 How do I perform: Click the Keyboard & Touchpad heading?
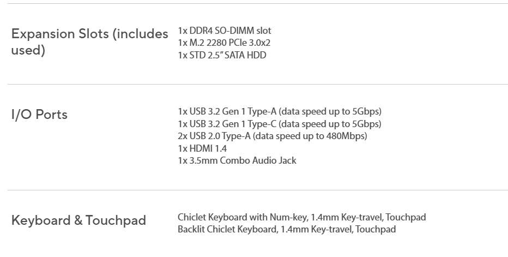tap(78, 220)
